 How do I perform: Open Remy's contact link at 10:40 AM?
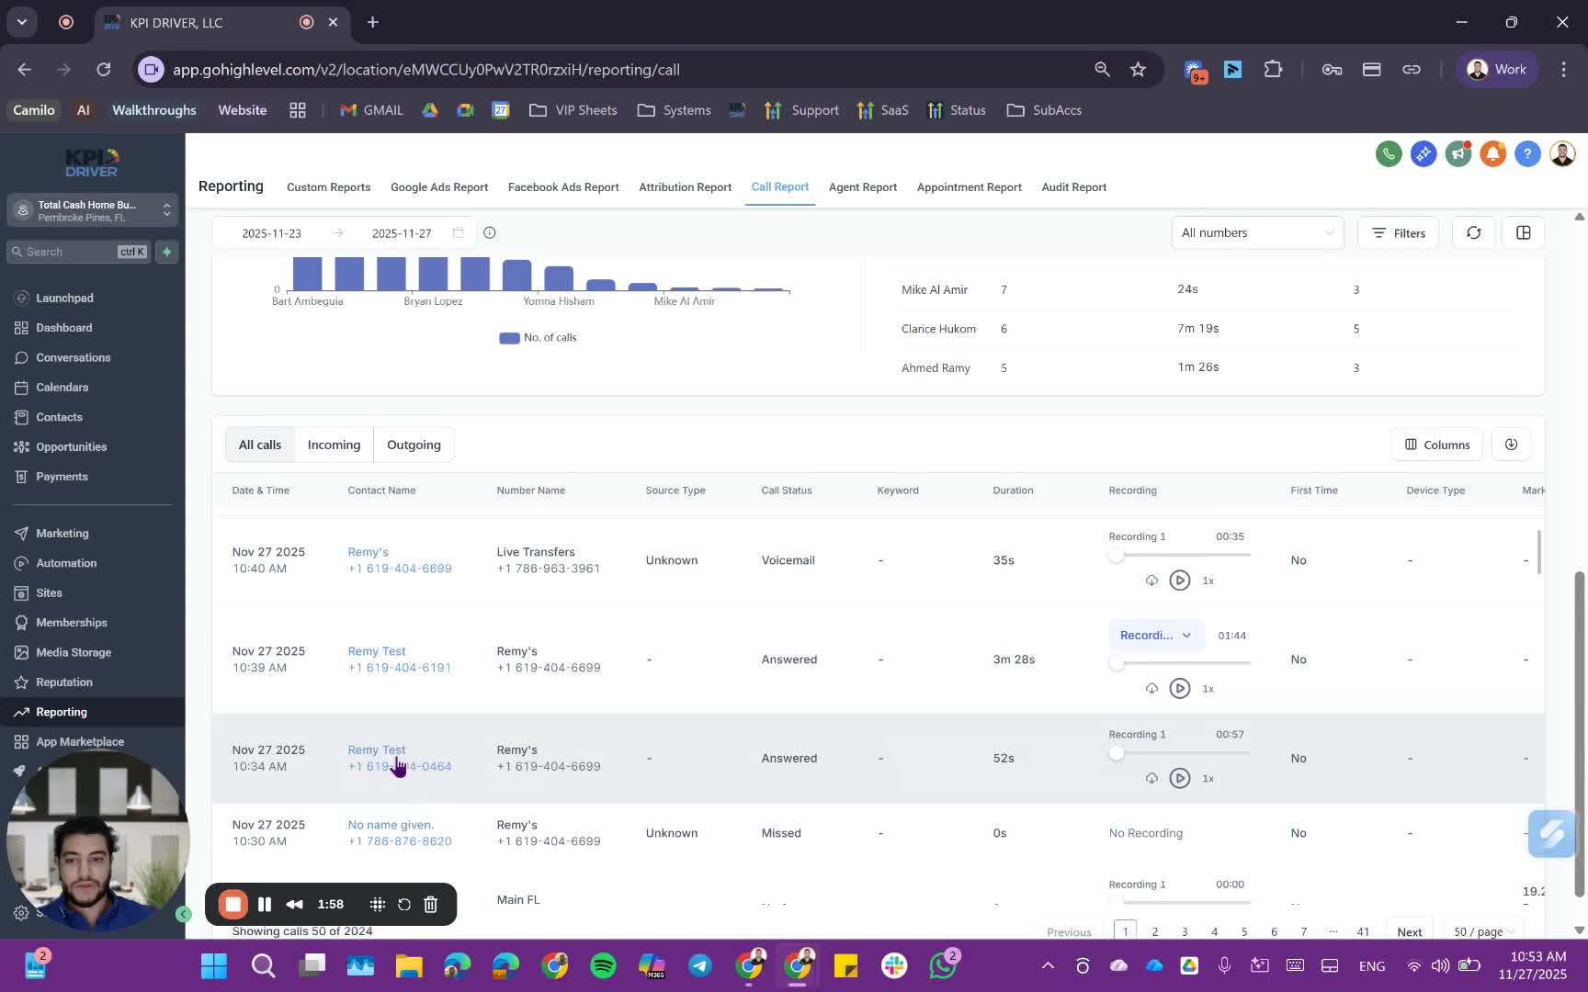click(368, 552)
